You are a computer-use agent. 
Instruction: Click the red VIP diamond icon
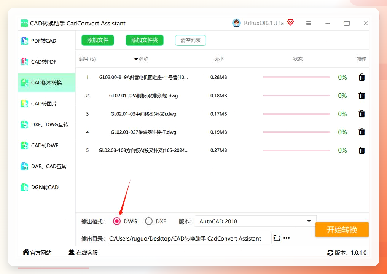(291, 22)
